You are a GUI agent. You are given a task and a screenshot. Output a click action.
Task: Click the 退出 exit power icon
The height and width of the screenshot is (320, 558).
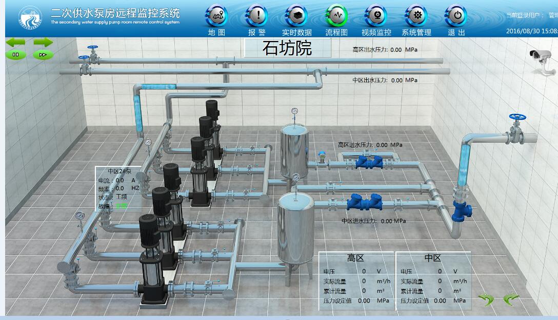tap(456, 16)
